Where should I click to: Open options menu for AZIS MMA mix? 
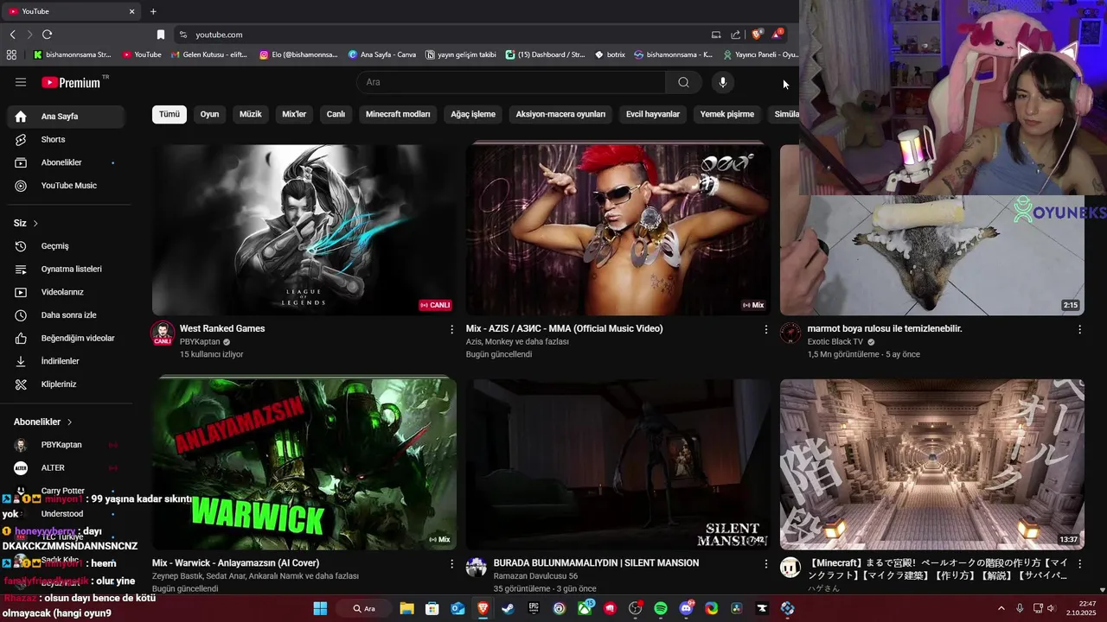765,329
